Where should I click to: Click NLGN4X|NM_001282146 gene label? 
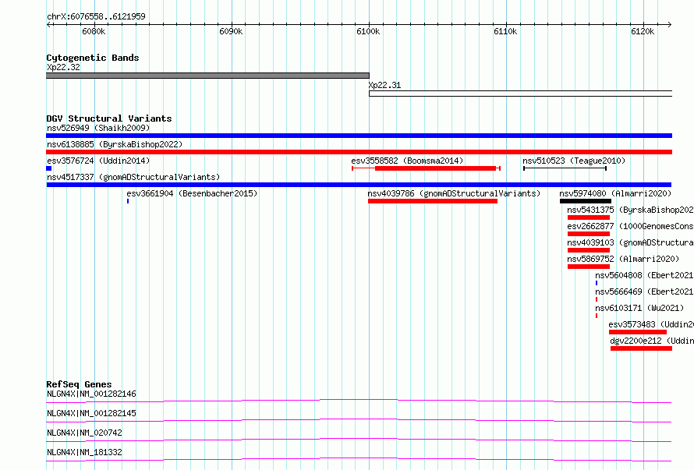91,394
